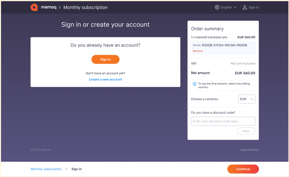
Task: Open the Legal overview link
Action: pyautogui.click(x=249, y=150)
